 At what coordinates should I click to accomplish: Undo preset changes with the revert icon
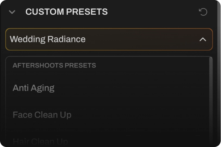pyautogui.click(x=203, y=12)
